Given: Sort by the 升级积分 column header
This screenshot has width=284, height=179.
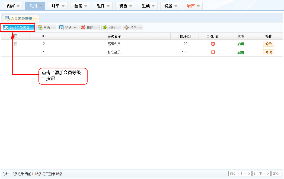Looking at the screenshot, I should (184, 36).
